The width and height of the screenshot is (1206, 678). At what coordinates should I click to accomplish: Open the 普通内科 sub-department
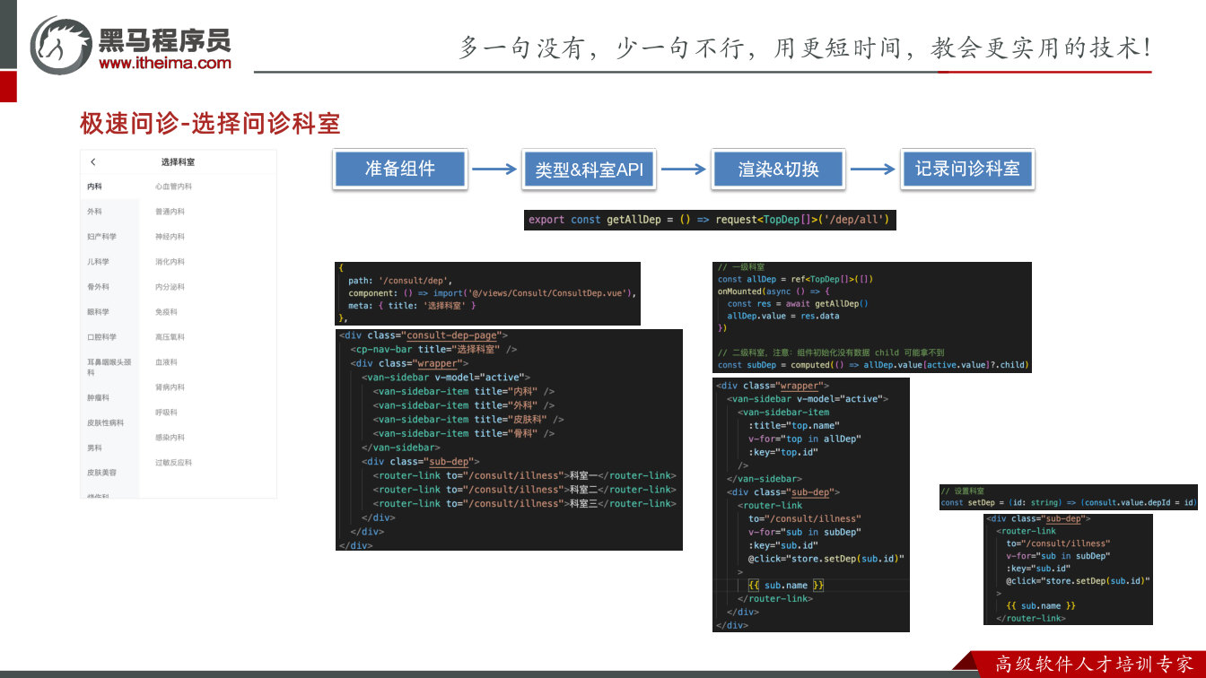click(x=170, y=212)
